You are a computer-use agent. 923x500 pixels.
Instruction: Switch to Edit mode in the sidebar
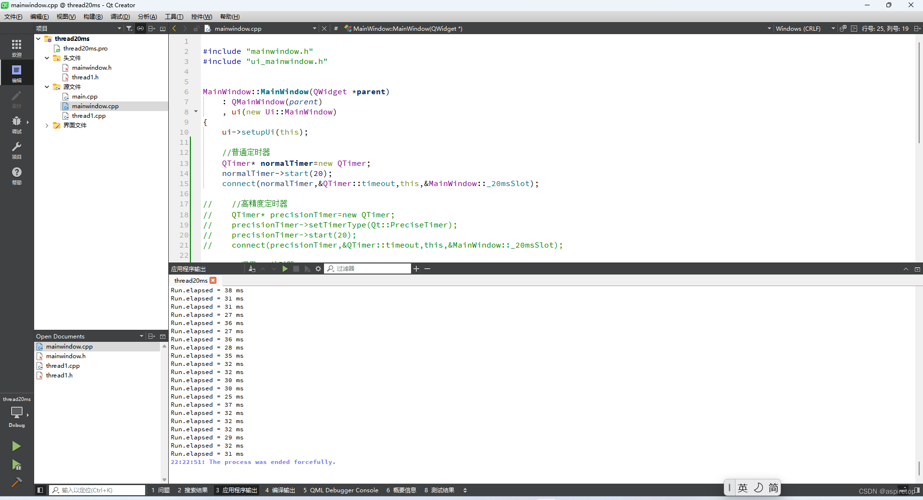[16, 73]
